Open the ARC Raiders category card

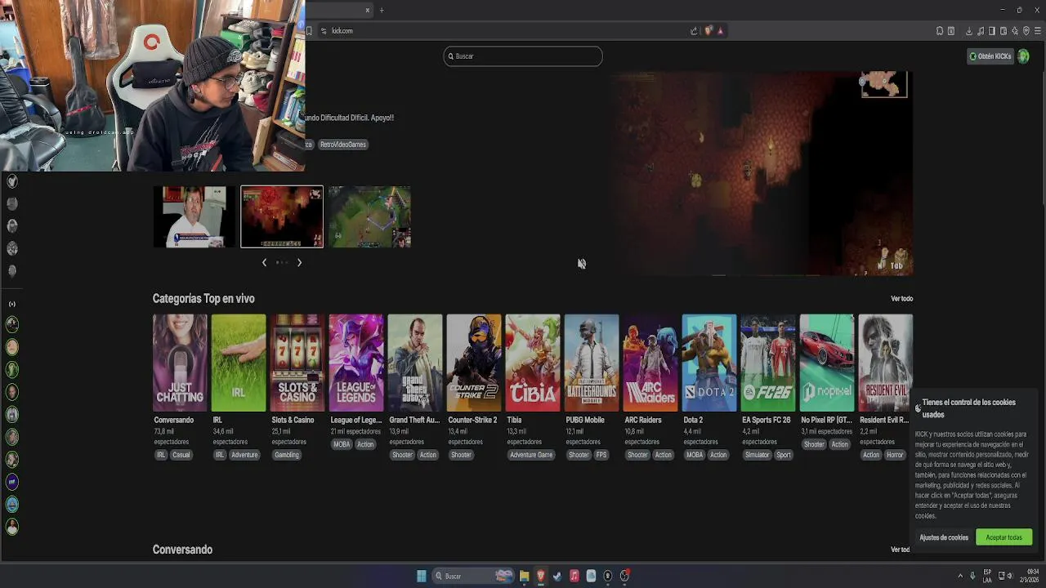[650, 363]
